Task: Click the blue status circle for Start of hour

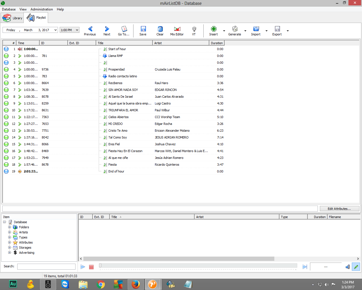Action: 6,49
